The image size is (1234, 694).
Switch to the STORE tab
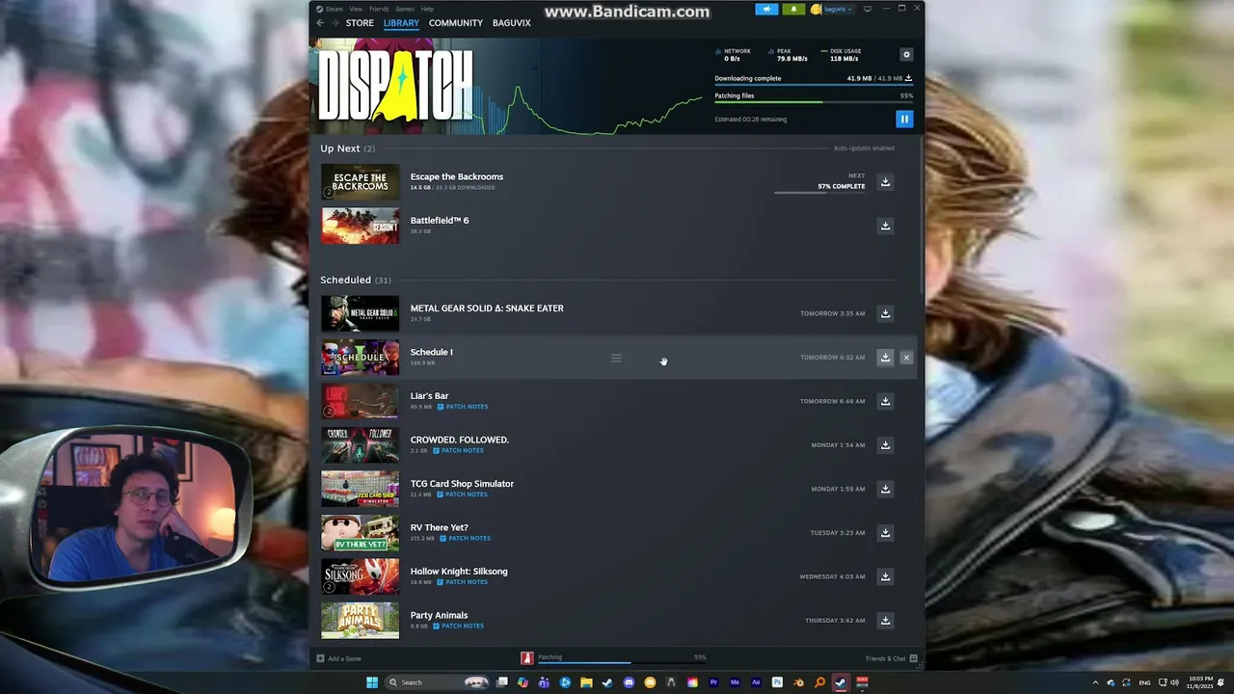360,23
